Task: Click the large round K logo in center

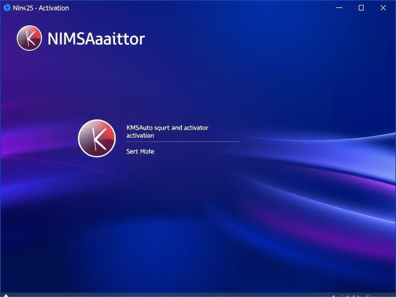Action: point(97,138)
